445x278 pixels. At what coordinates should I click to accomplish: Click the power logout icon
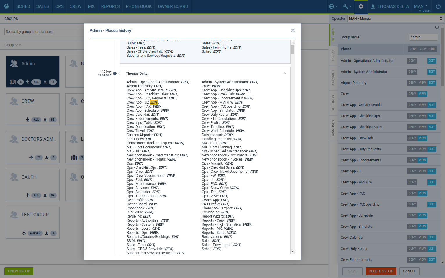coord(438,6)
